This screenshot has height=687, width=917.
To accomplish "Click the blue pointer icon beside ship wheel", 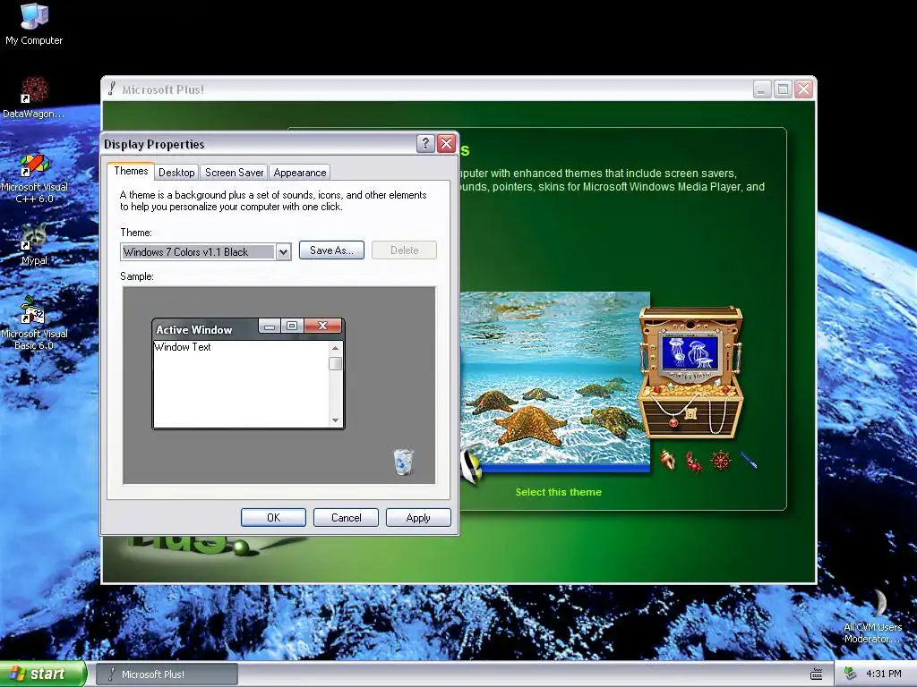I will 748,460.
